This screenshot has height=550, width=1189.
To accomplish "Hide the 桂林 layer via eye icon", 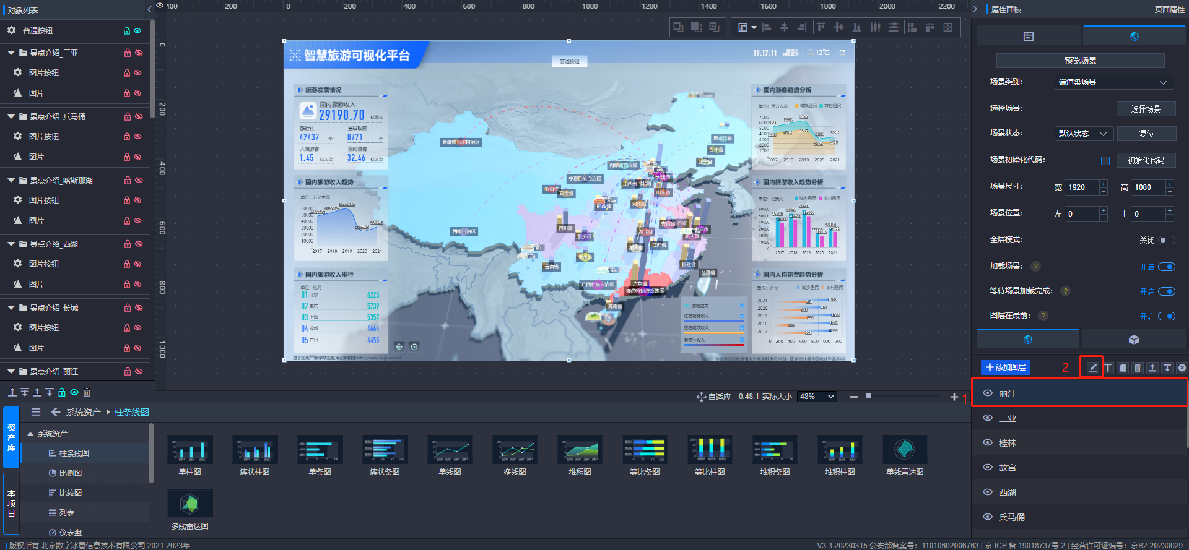I will point(988,443).
